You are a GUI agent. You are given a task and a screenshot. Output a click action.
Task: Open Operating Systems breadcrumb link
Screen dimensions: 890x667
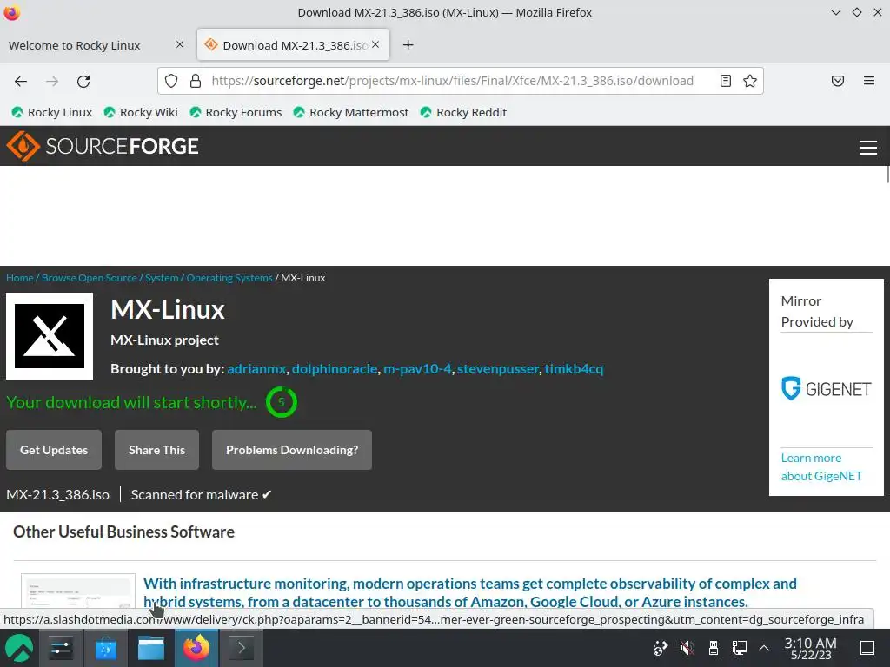[229, 278]
